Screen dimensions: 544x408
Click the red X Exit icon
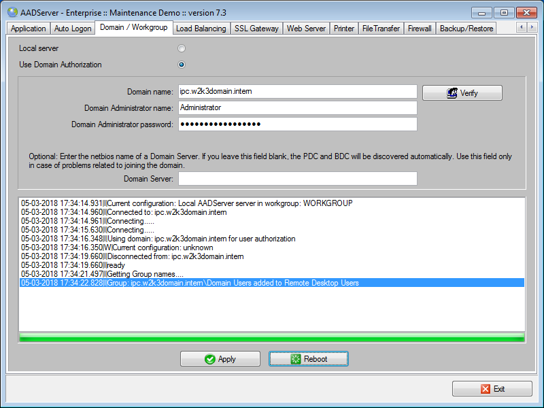[485, 389]
